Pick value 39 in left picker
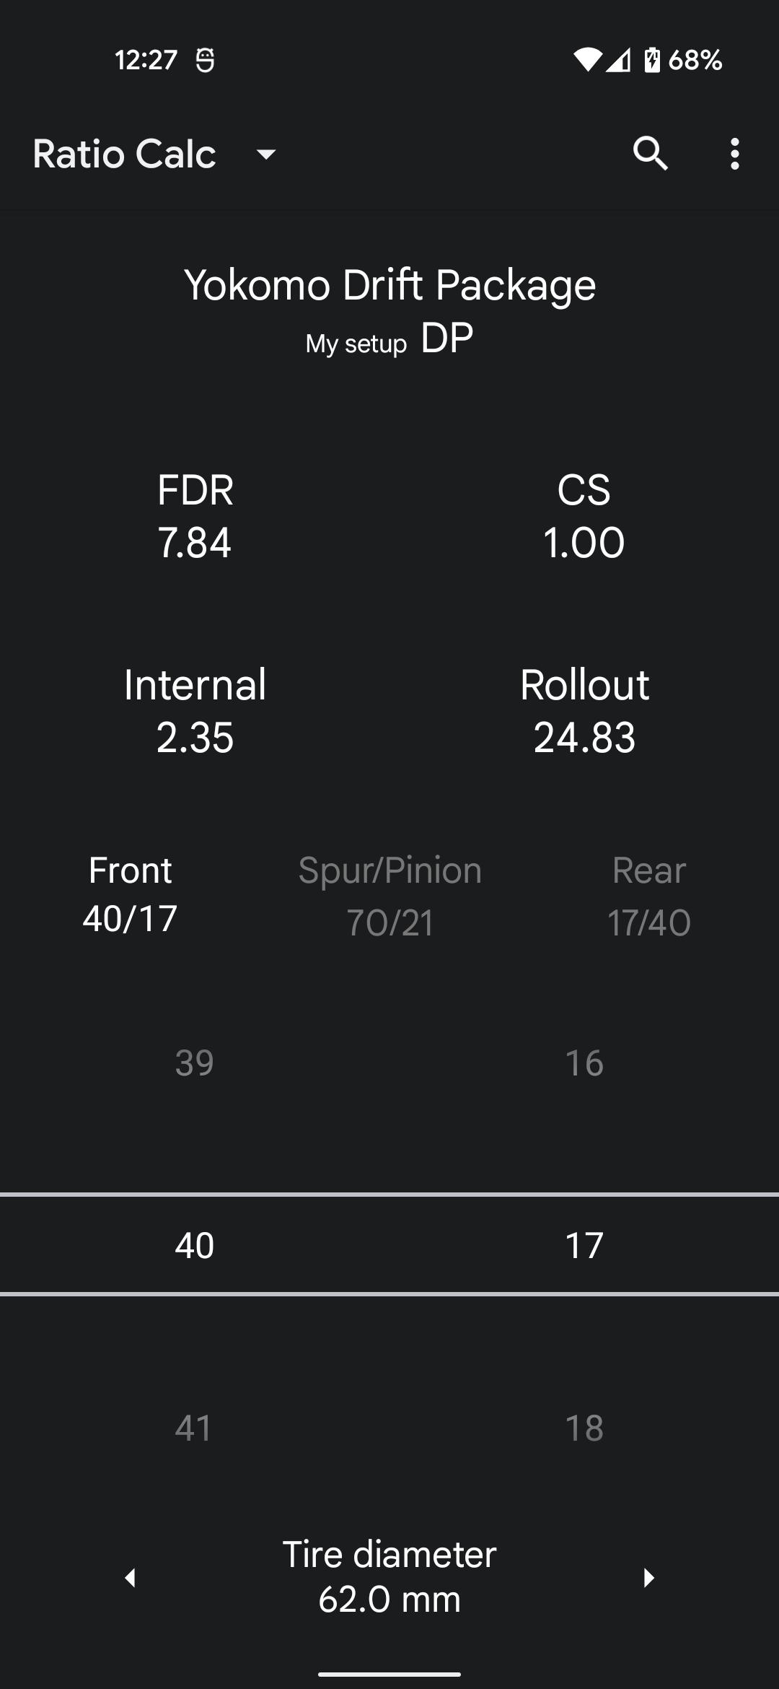Screen dimensions: 779x1689 [195, 1062]
